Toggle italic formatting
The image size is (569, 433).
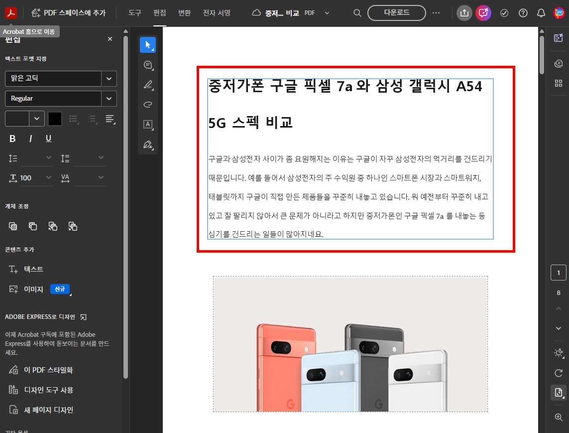click(x=30, y=139)
